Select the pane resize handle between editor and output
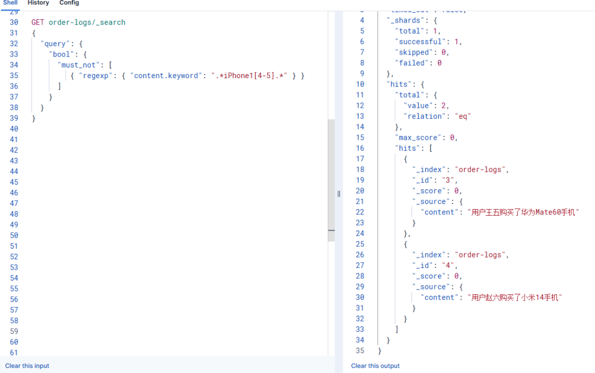 pyautogui.click(x=339, y=194)
